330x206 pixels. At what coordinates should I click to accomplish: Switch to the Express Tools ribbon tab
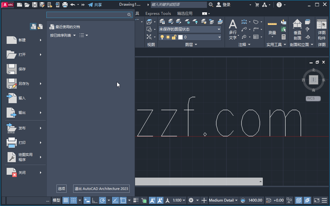point(158,13)
